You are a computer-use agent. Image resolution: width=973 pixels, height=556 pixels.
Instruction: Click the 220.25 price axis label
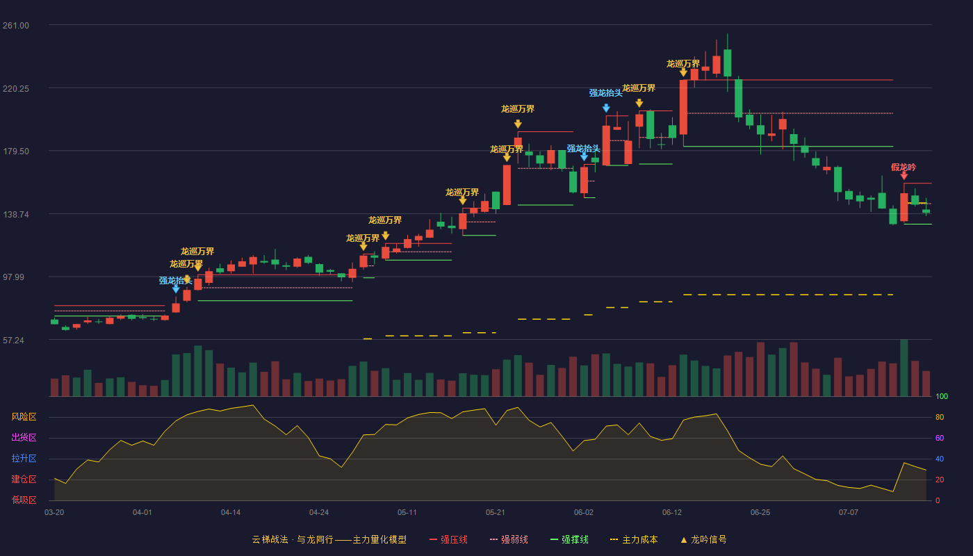pos(16,88)
